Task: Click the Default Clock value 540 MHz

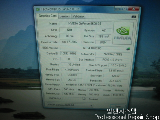Action: (x=69, y=94)
